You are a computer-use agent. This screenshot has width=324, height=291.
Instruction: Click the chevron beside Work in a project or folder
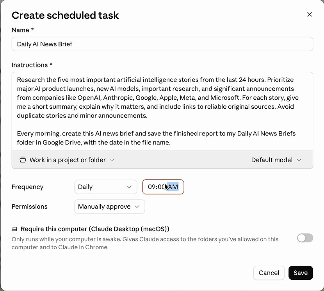click(x=112, y=160)
